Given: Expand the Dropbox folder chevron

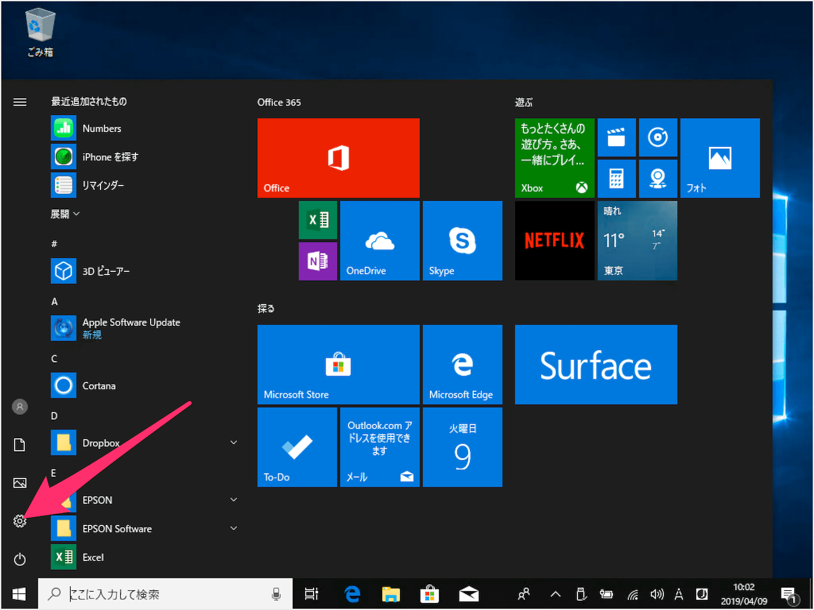Looking at the screenshot, I should coord(233,442).
